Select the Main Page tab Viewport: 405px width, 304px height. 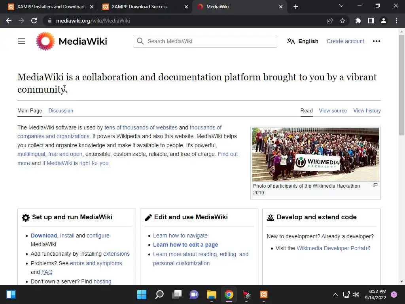(x=30, y=111)
